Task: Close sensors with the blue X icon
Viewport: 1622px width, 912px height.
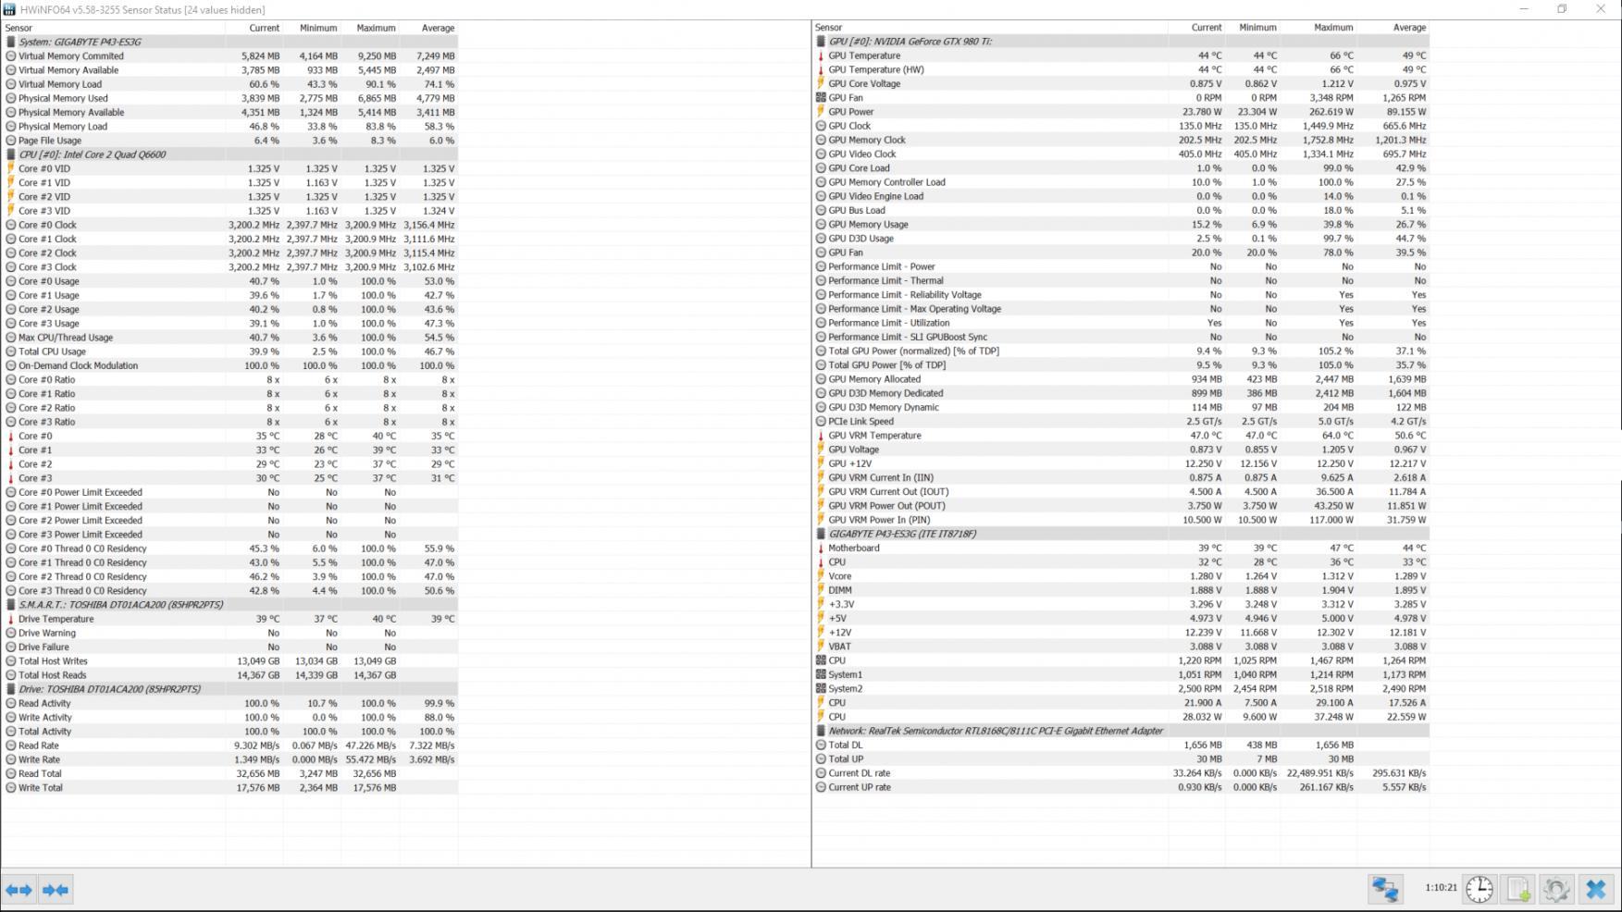Action: click(x=1596, y=889)
